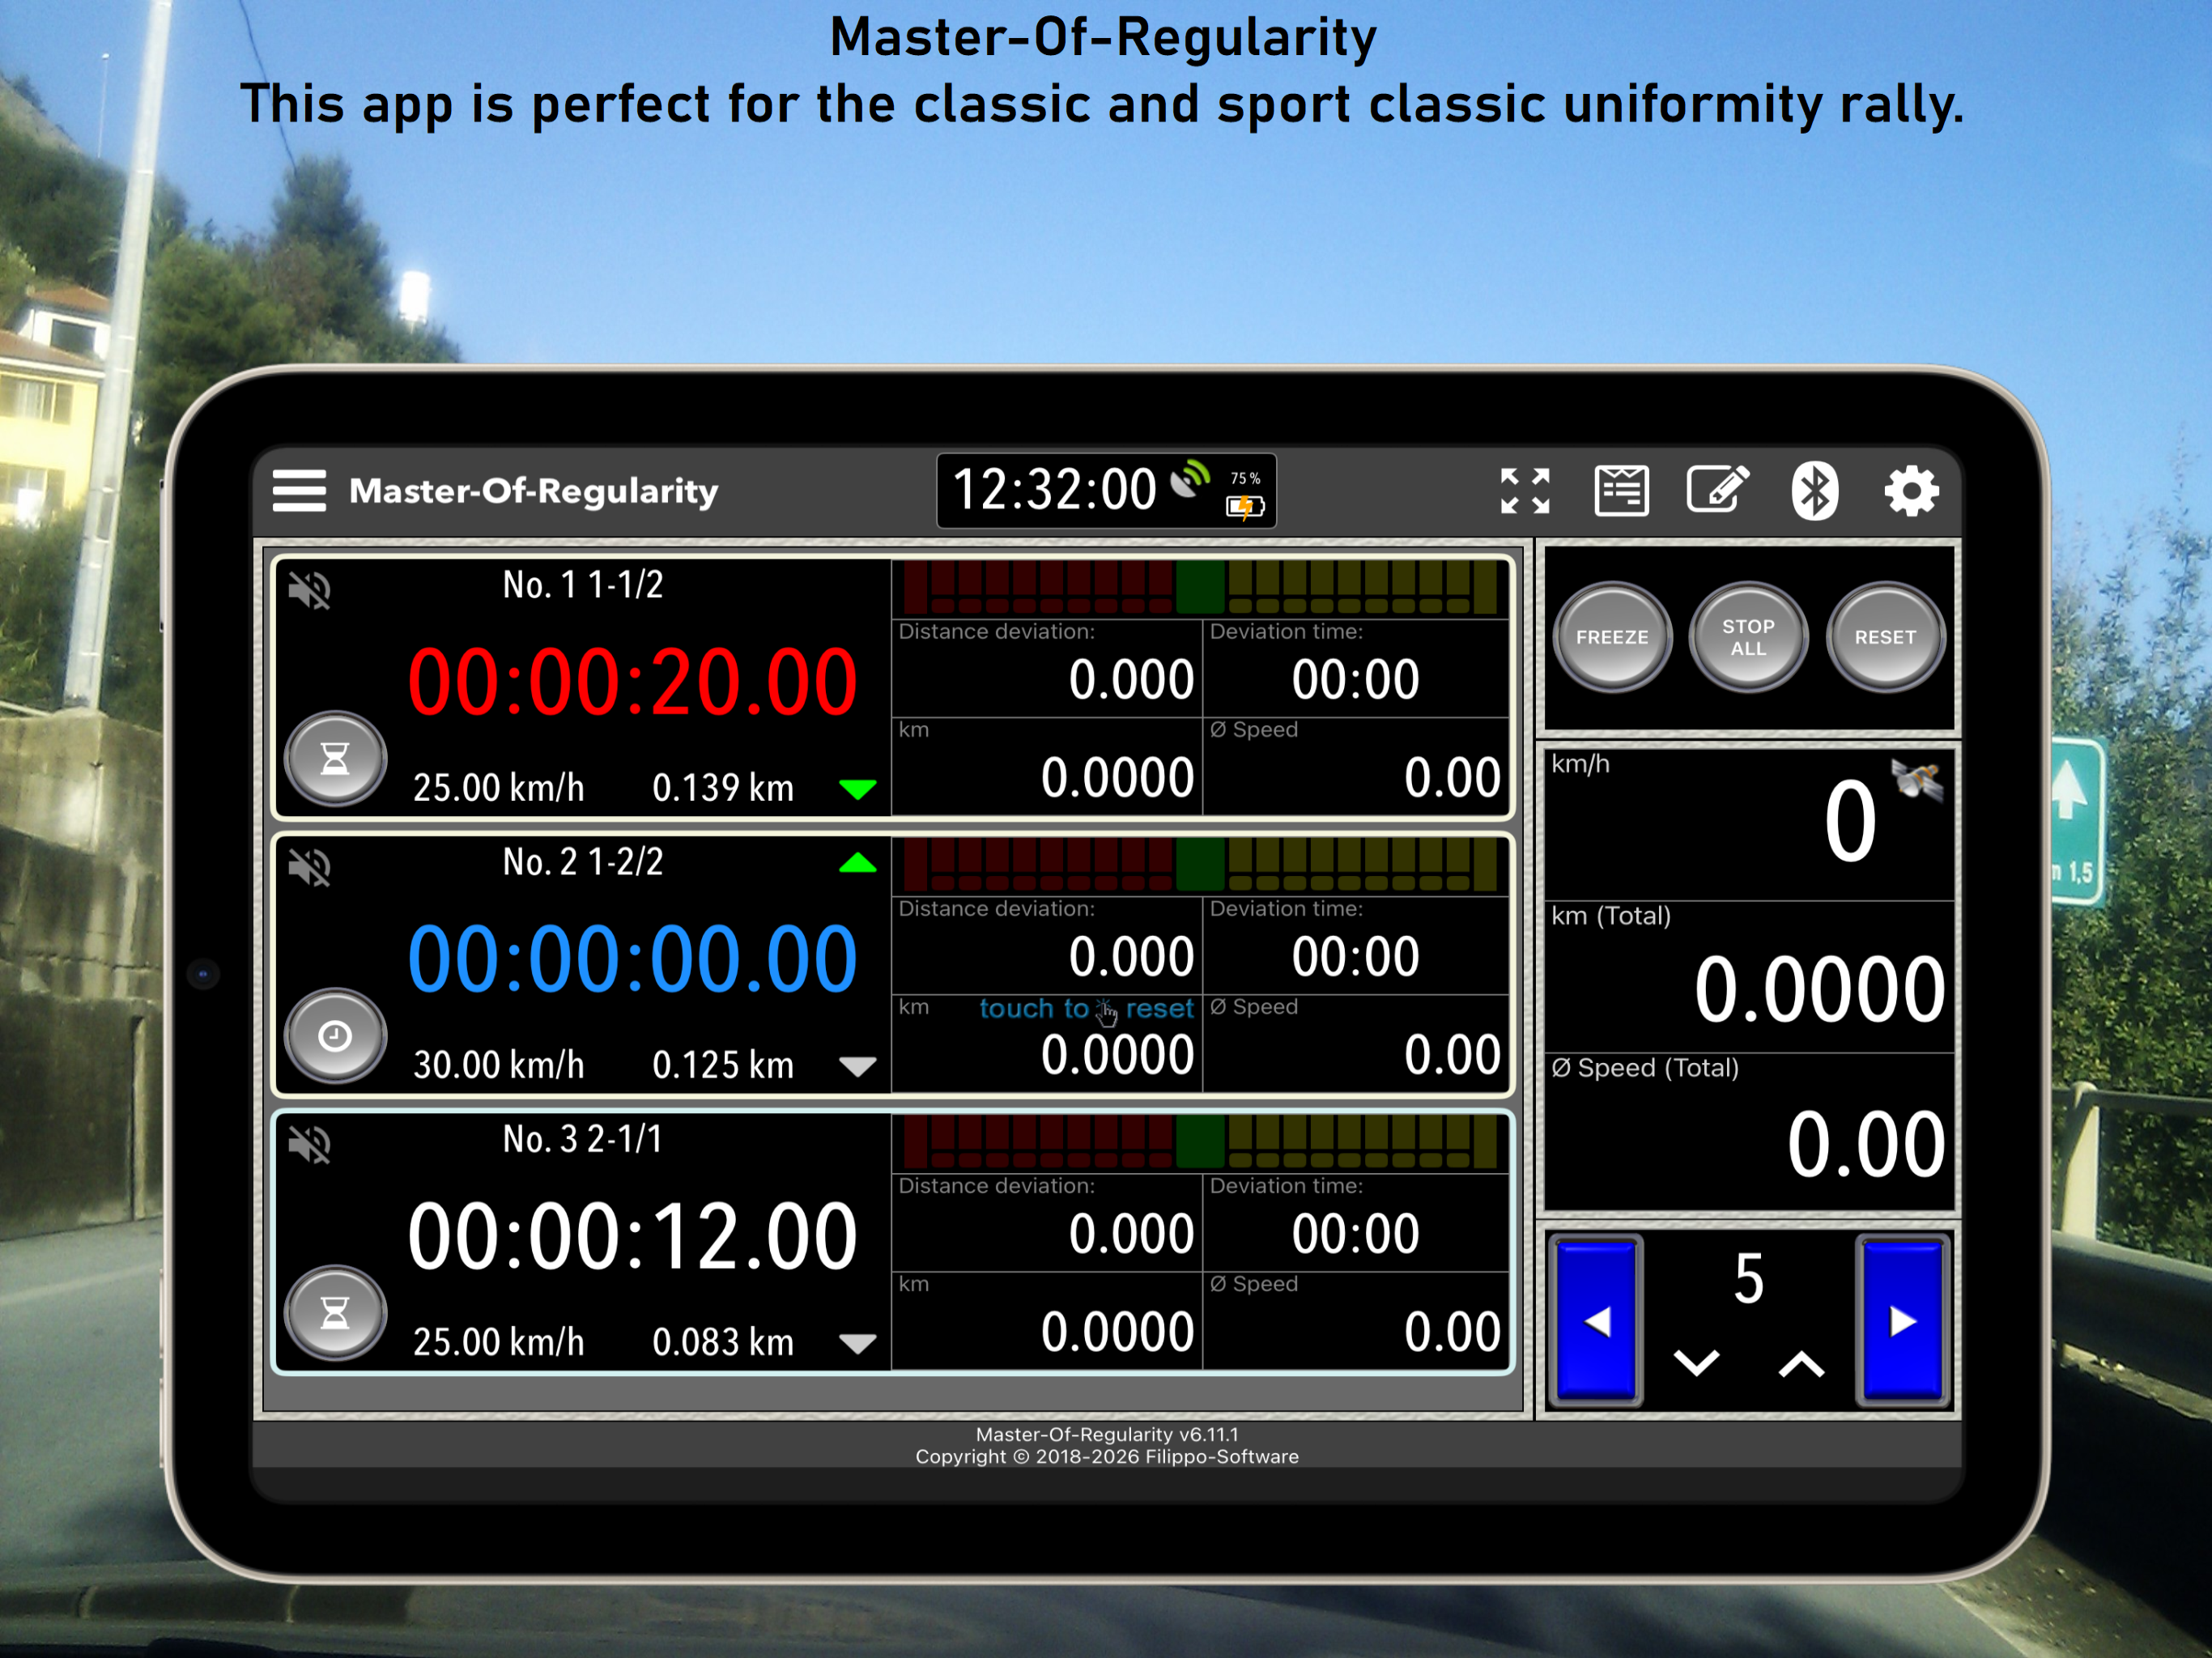Expand stage No. 1 green down arrow
2212x1658 pixels.
[x=857, y=789]
